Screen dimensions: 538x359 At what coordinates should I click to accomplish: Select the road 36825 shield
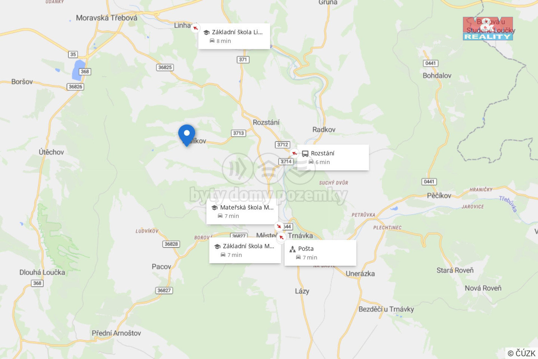click(x=165, y=67)
